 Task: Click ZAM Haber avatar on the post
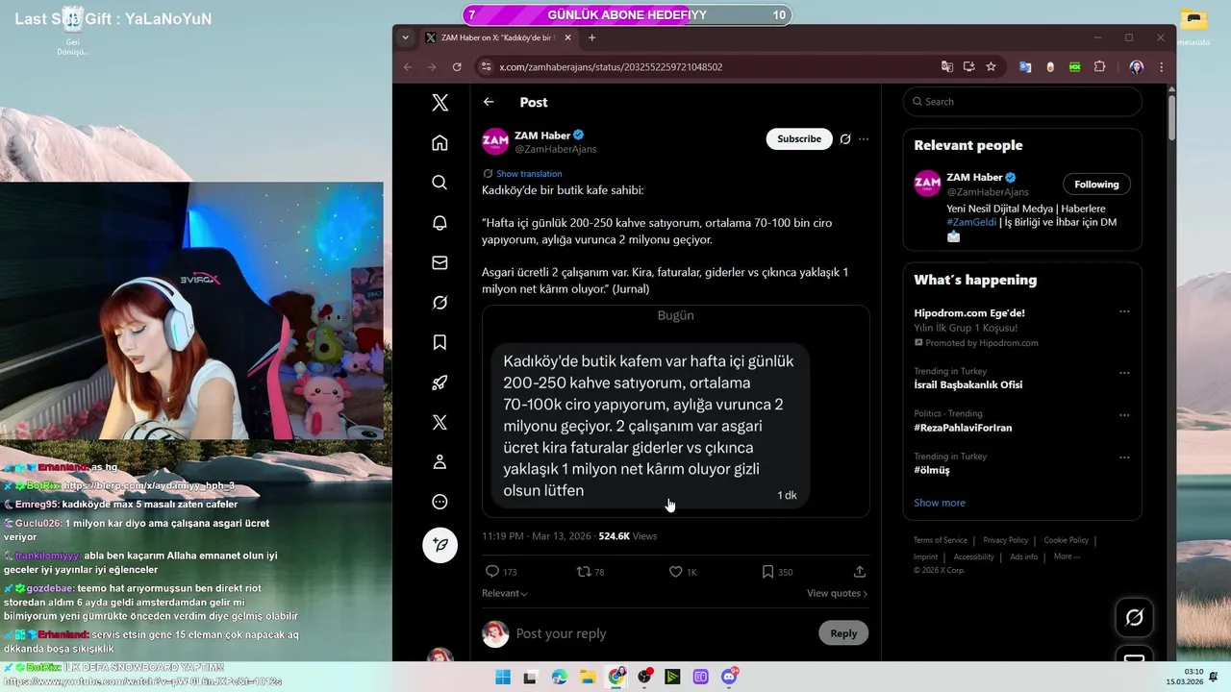pyautogui.click(x=495, y=141)
